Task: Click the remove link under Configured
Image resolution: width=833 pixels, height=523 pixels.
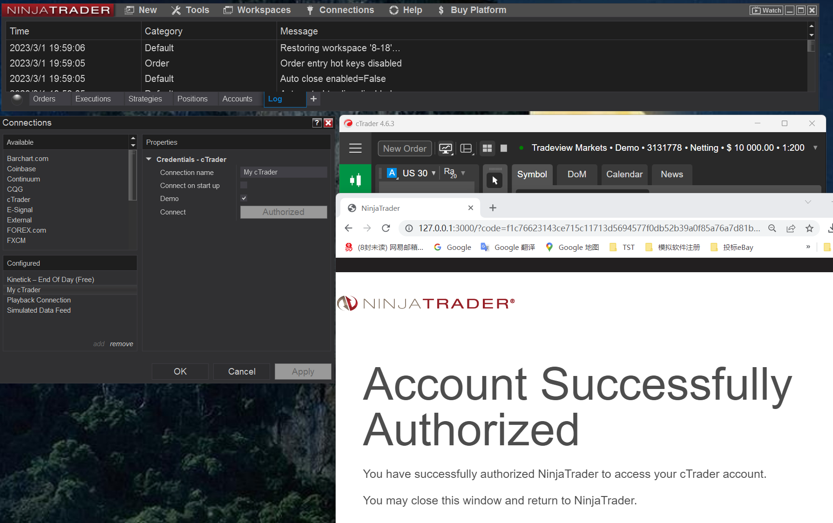Action: (122, 344)
